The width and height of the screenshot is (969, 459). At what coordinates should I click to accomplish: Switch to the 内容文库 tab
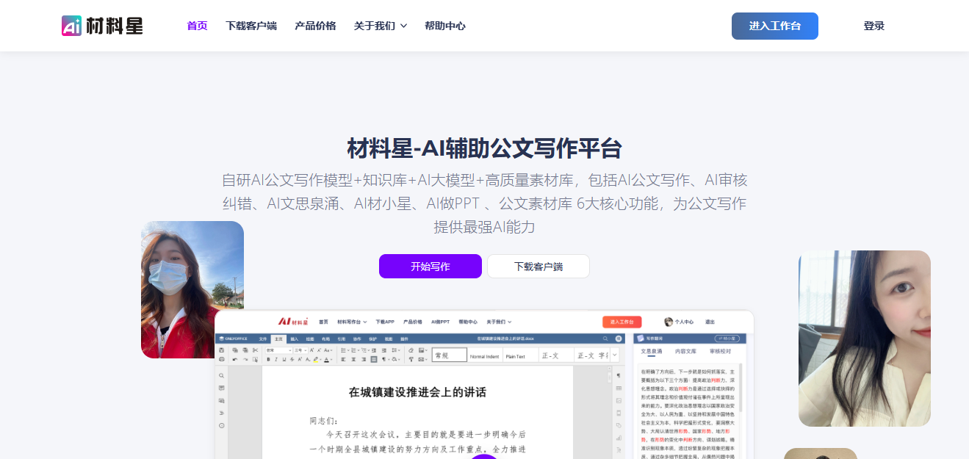click(686, 352)
